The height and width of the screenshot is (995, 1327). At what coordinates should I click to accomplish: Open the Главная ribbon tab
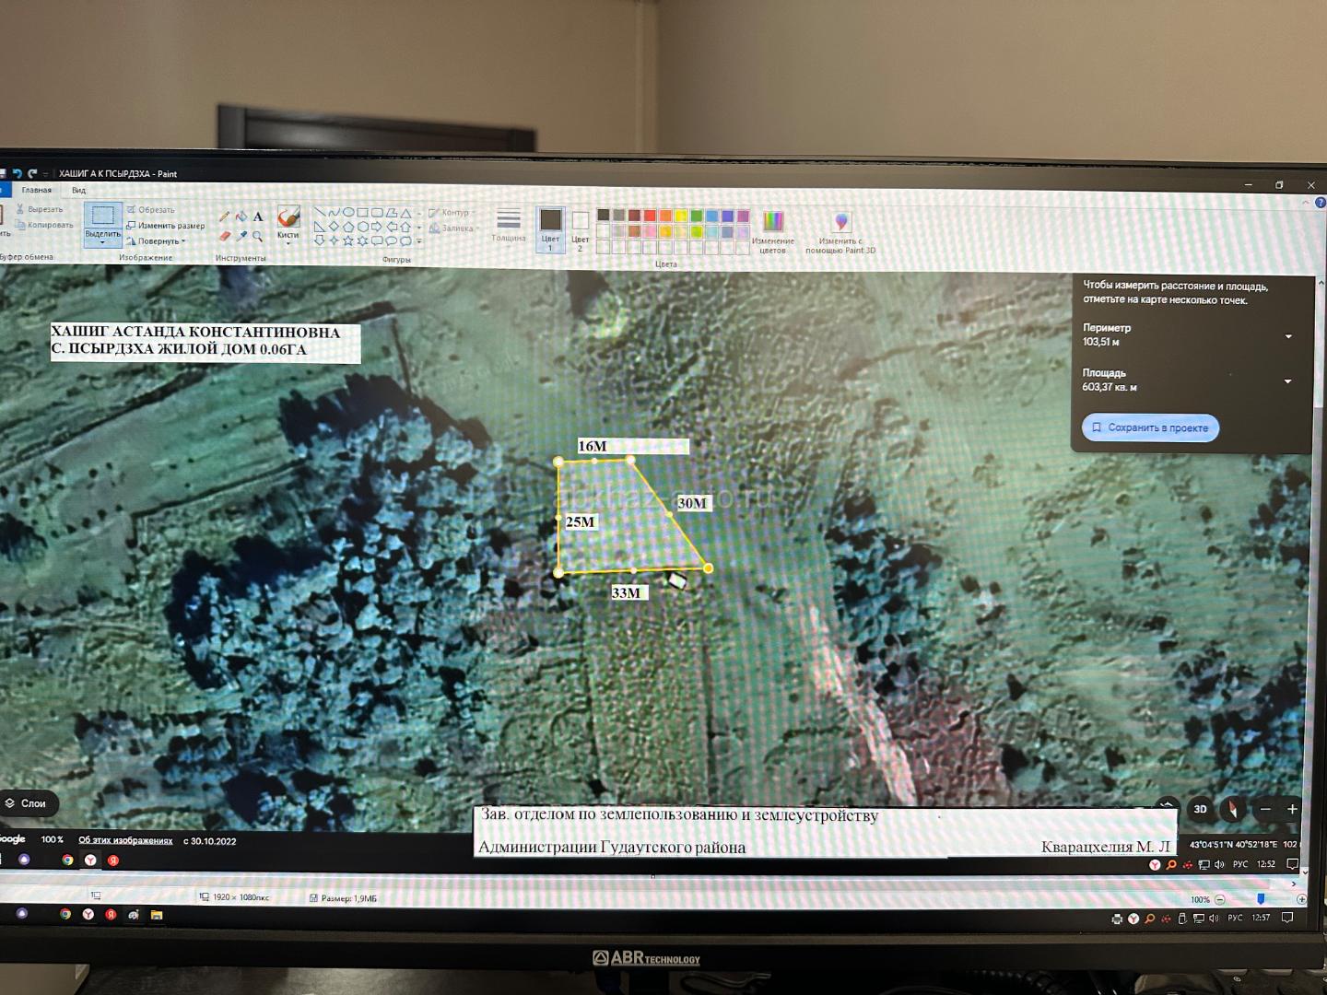(x=37, y=191)
